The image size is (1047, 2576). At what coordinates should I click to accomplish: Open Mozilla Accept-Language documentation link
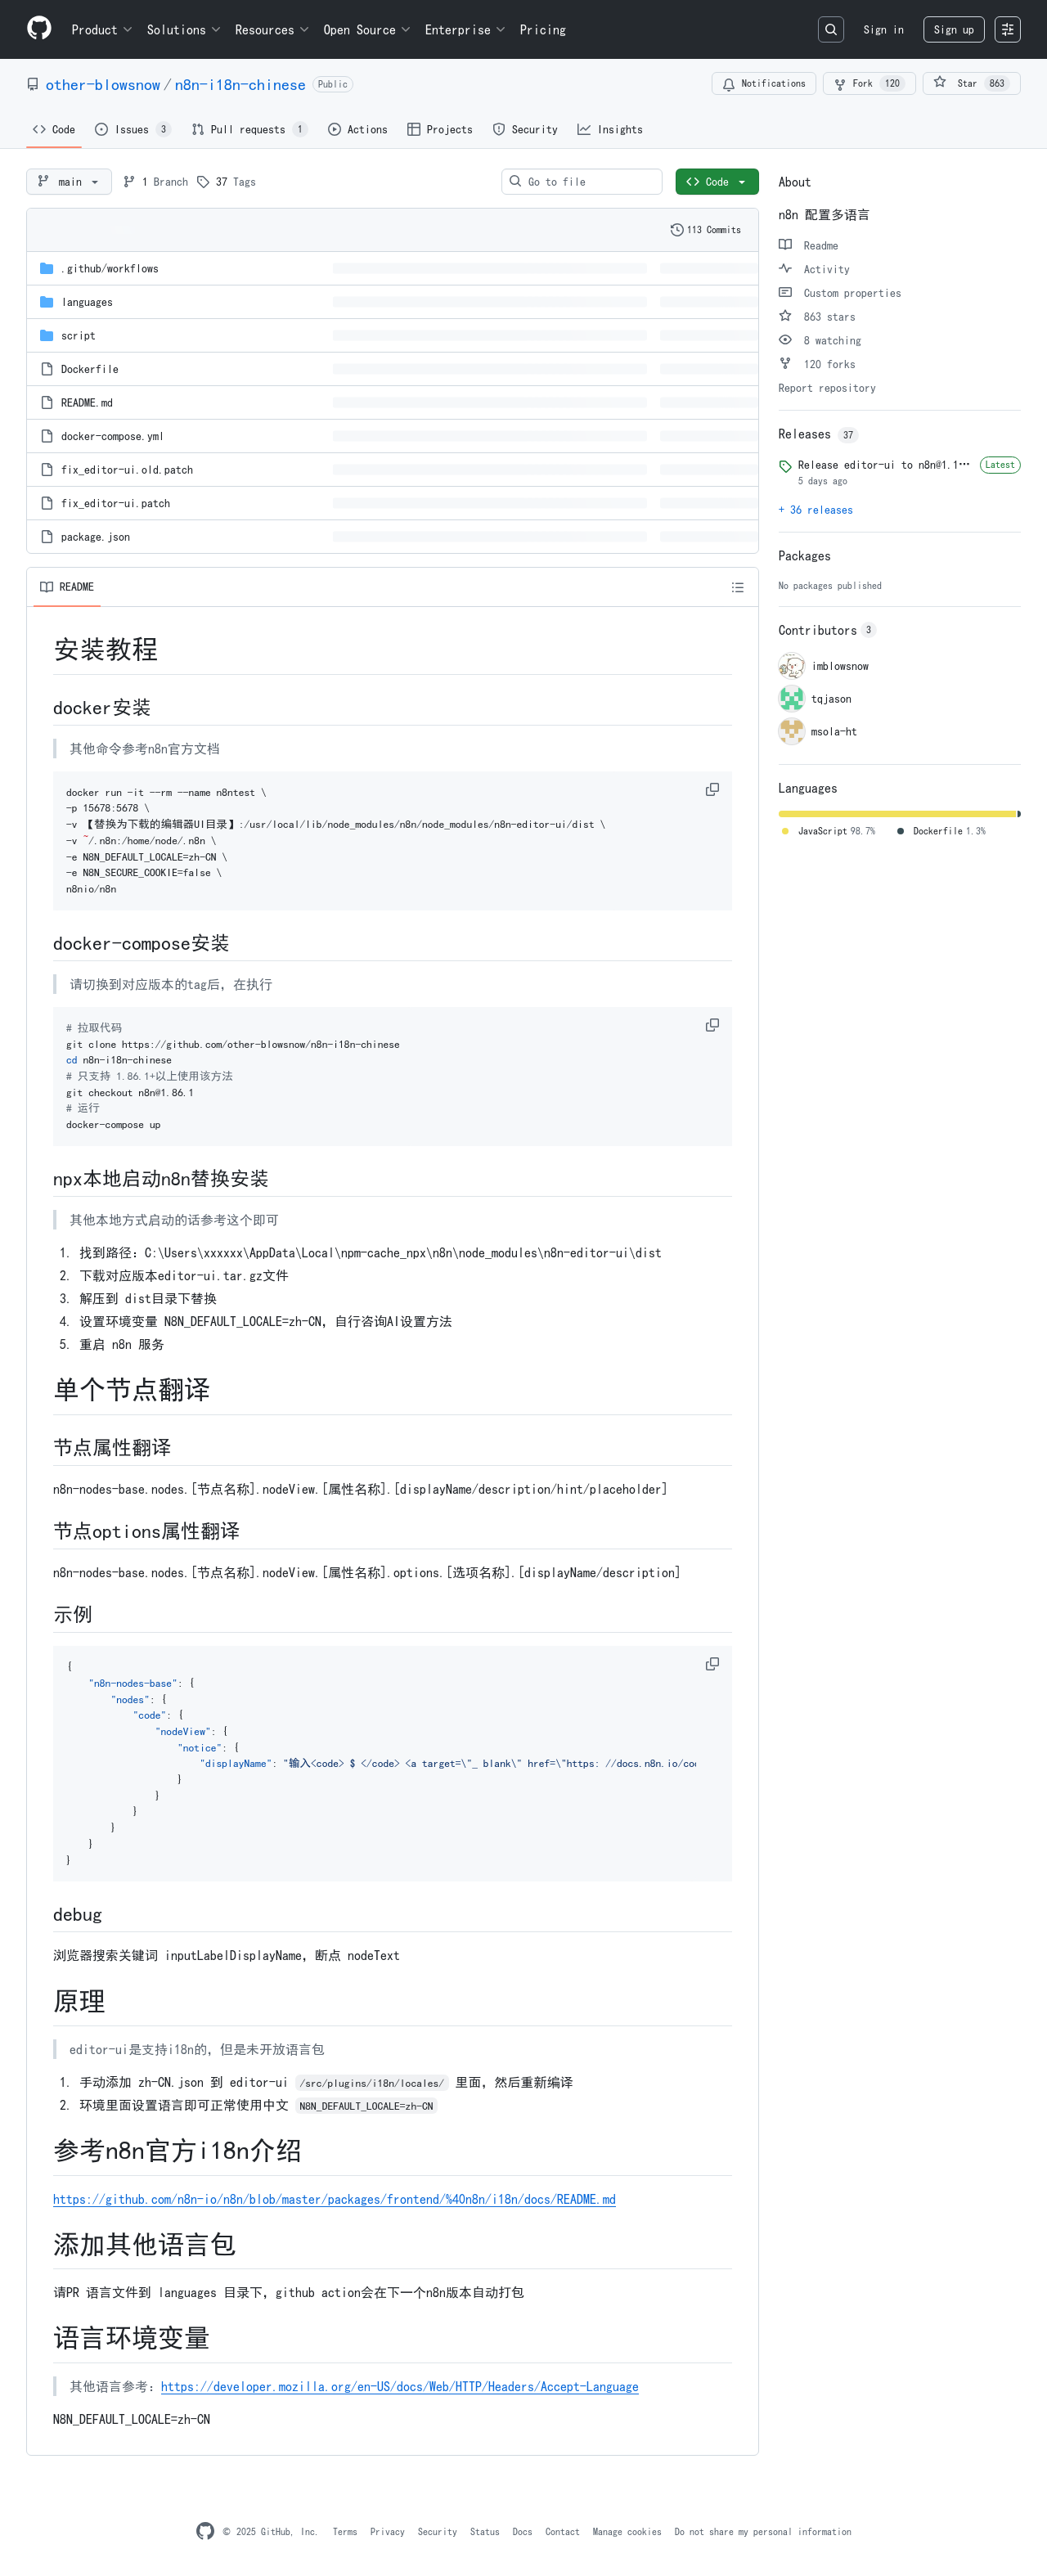(399, 2386)
